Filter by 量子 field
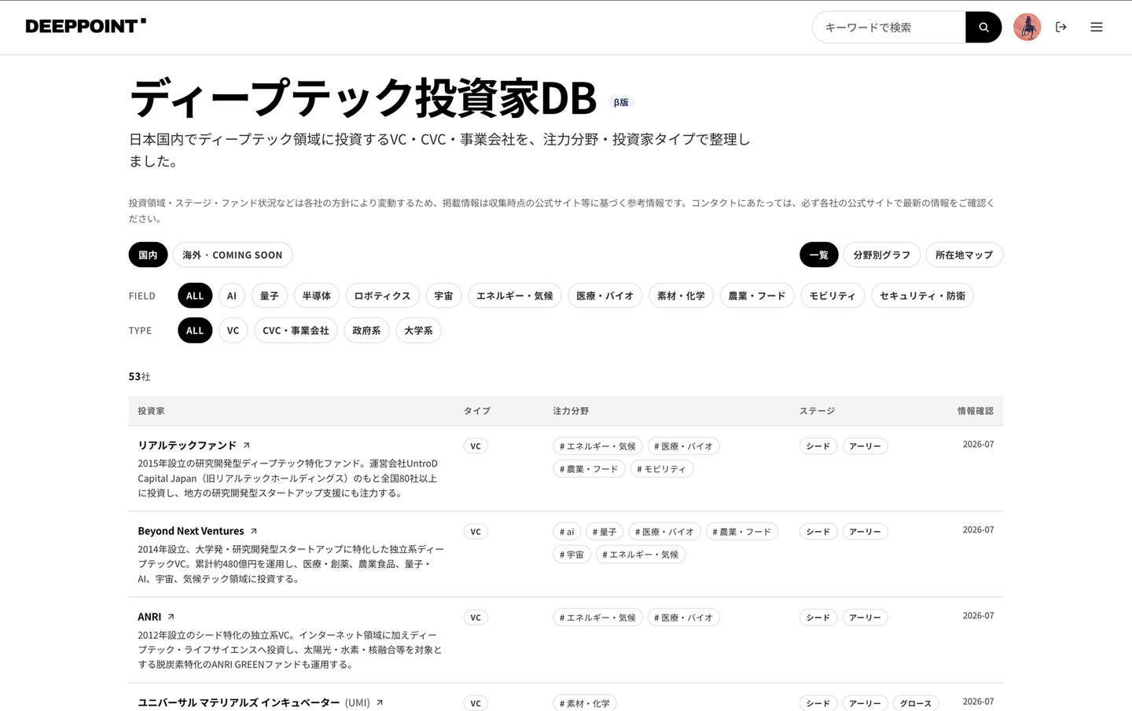Image resolution: width=1132 pixels, height=711 pixels. [x=270, y=295]
